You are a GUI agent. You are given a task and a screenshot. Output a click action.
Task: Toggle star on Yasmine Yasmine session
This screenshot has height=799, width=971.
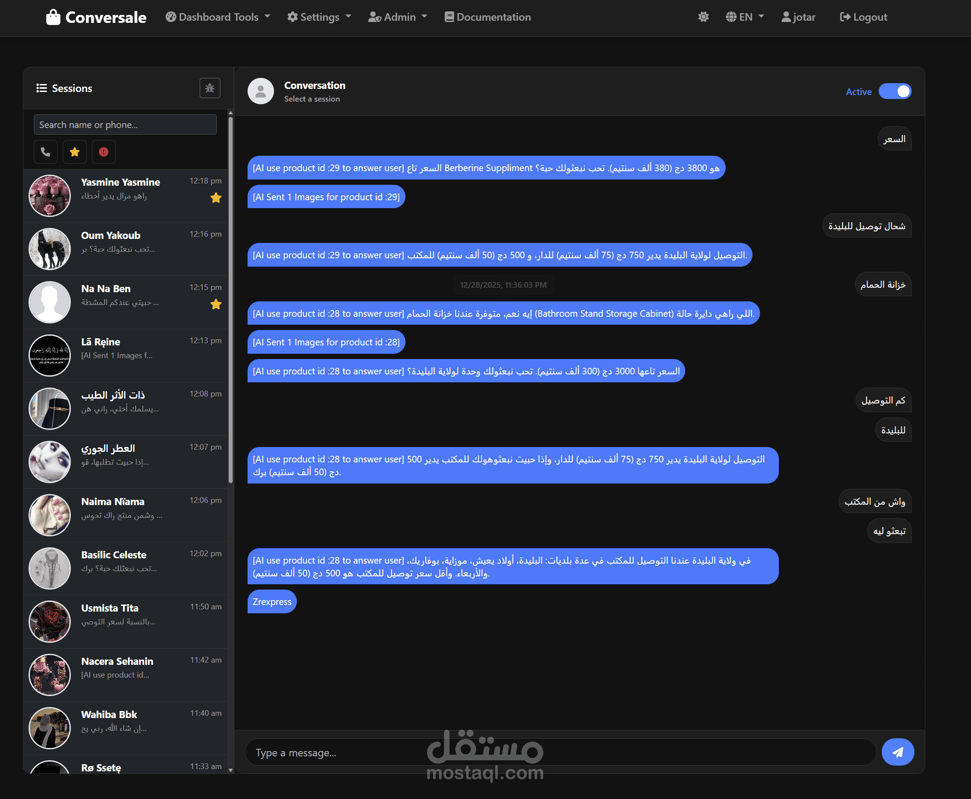click(x=216, y=198)
